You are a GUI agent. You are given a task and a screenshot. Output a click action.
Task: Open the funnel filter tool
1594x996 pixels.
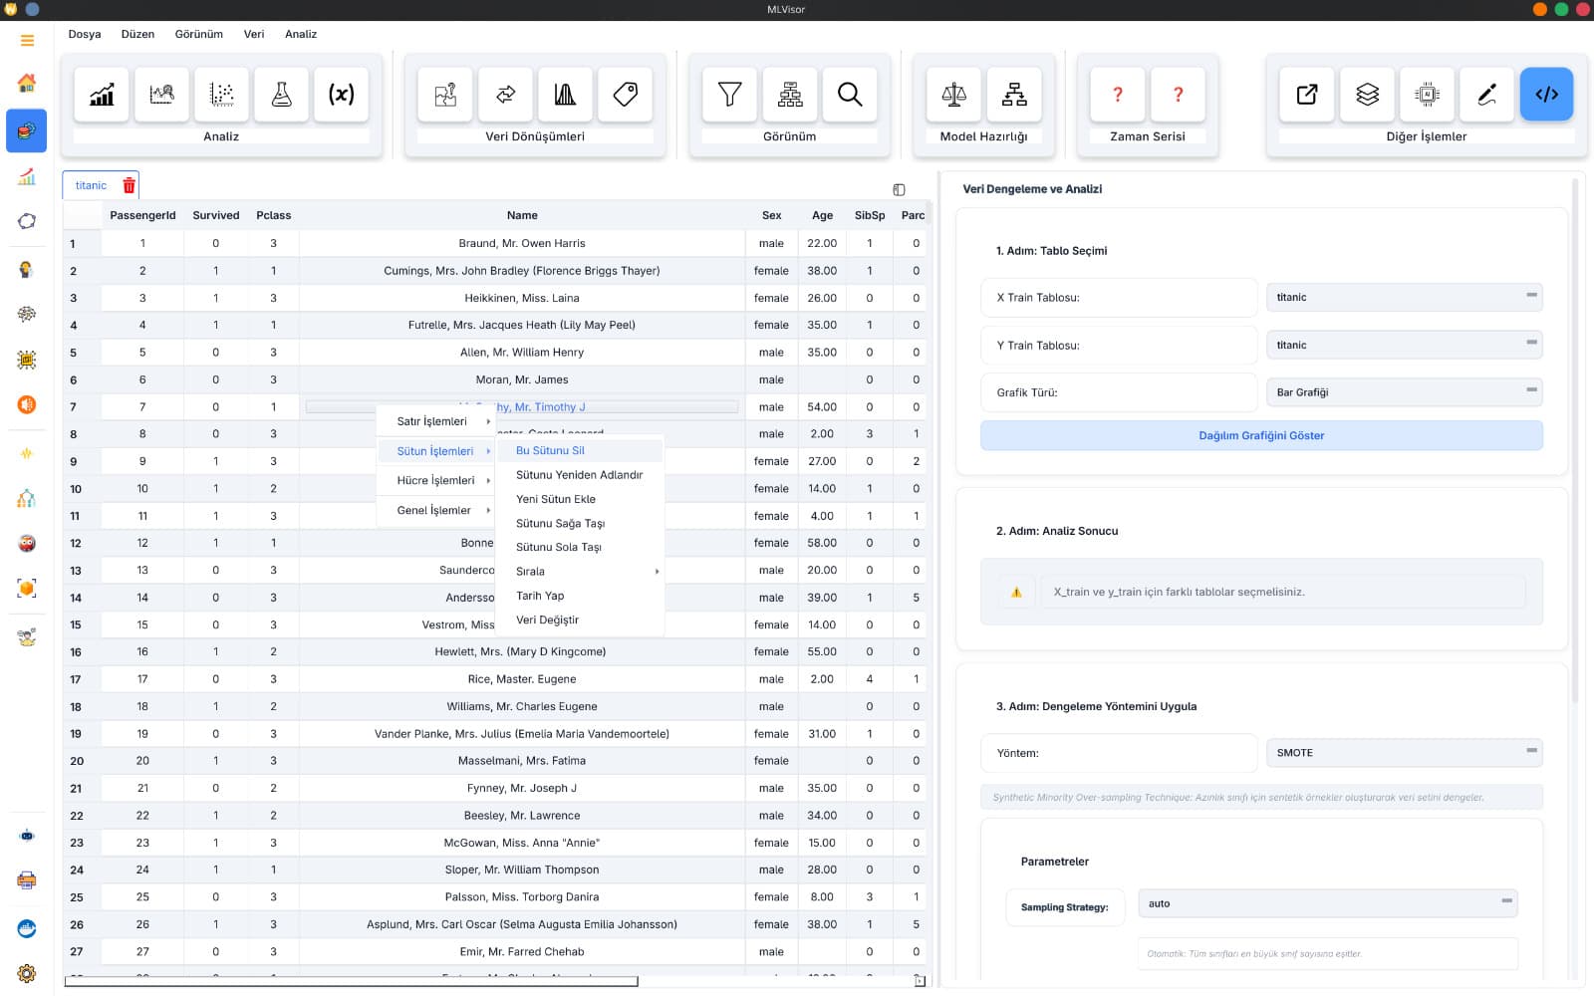(729, 95)
